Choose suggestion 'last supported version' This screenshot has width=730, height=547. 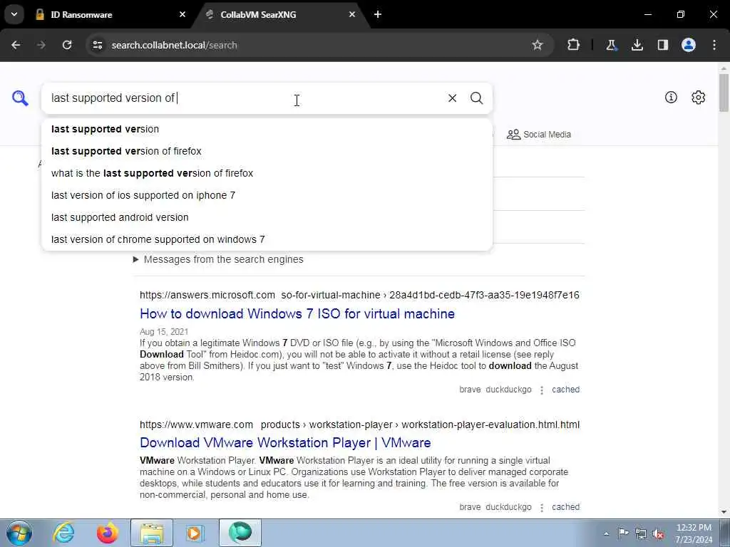pos(267,129)
